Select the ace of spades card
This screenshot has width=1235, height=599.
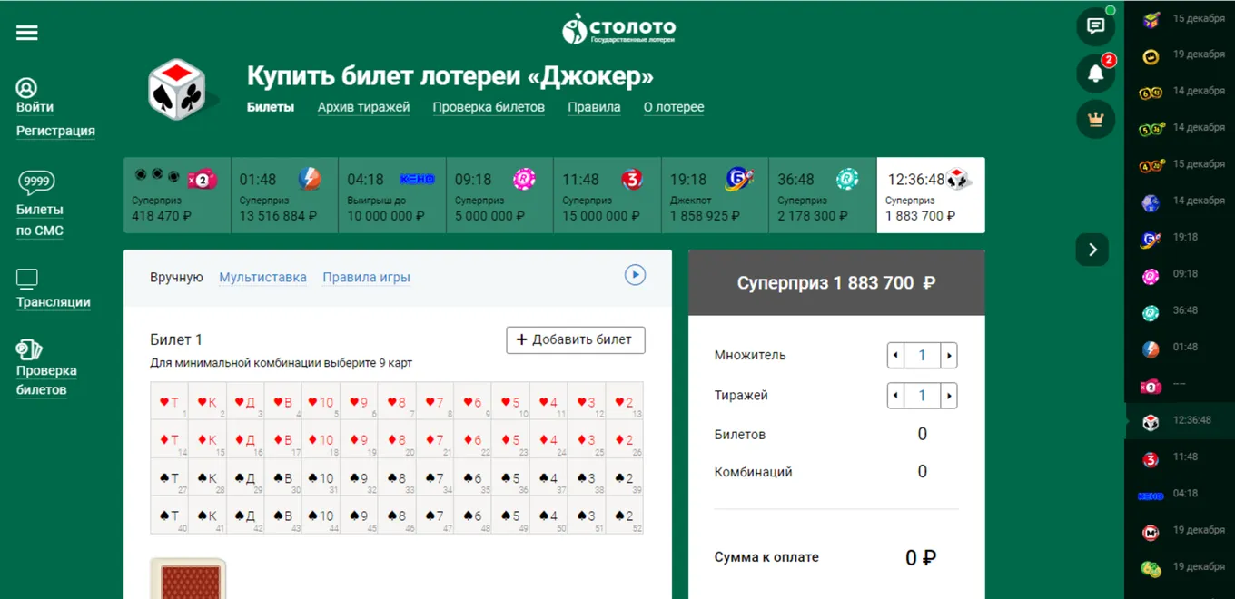tap(170, 516)
